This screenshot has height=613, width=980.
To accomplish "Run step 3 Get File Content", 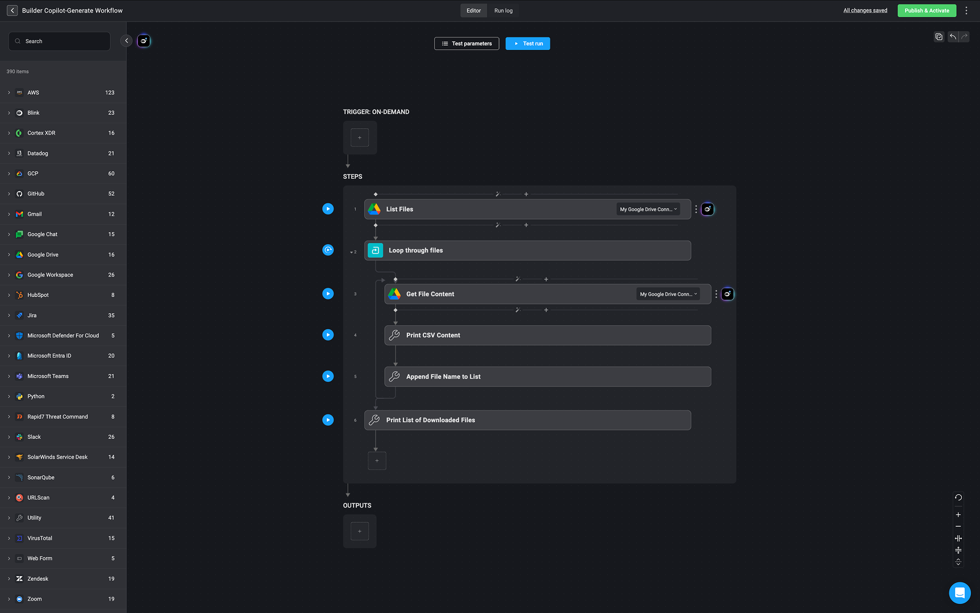I will [328, 293].
